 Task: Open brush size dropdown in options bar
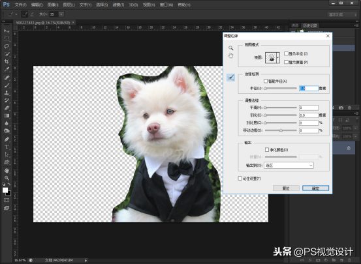point(61,14)
